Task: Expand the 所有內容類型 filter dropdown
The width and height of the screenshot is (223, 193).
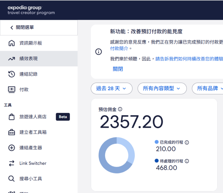Action: coord(162,88)
